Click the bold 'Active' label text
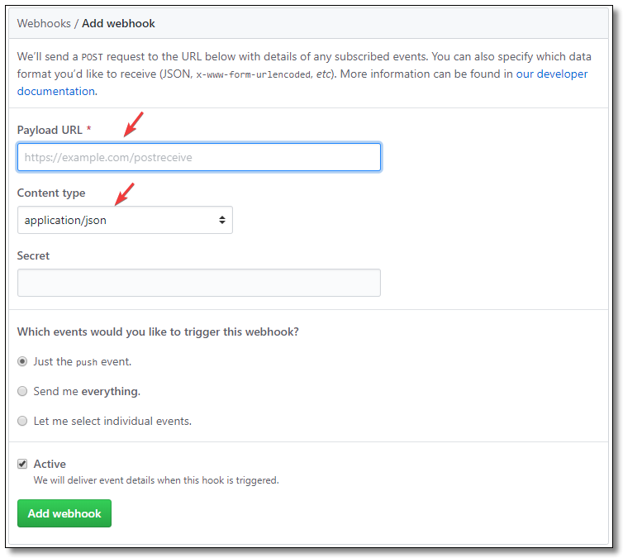623x558 pixels. [50, 464]
